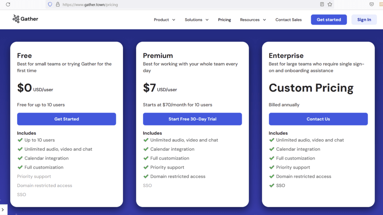Expand side panel with bottom-left chevron
This screenshot has width=383, height=215.
click(x=3, y=210)
